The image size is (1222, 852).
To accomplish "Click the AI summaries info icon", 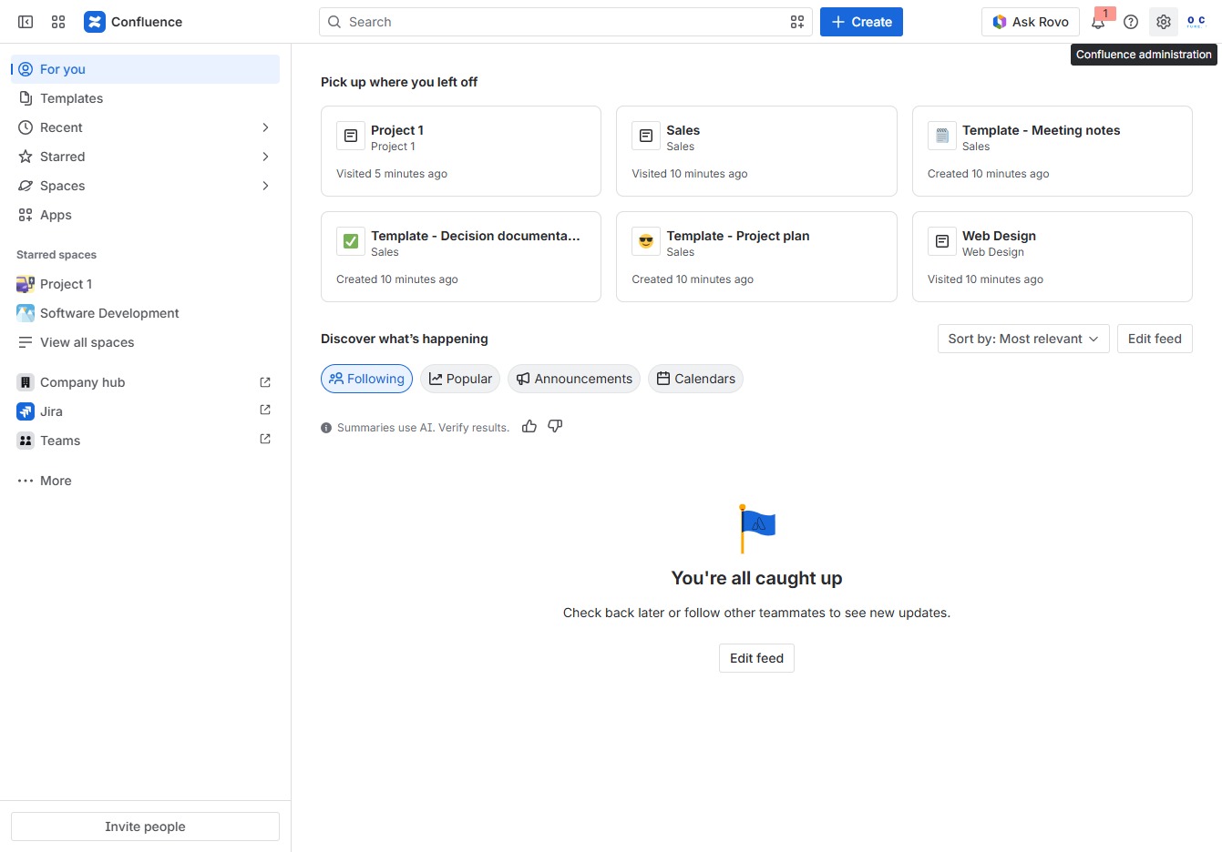I will point(326,428).
